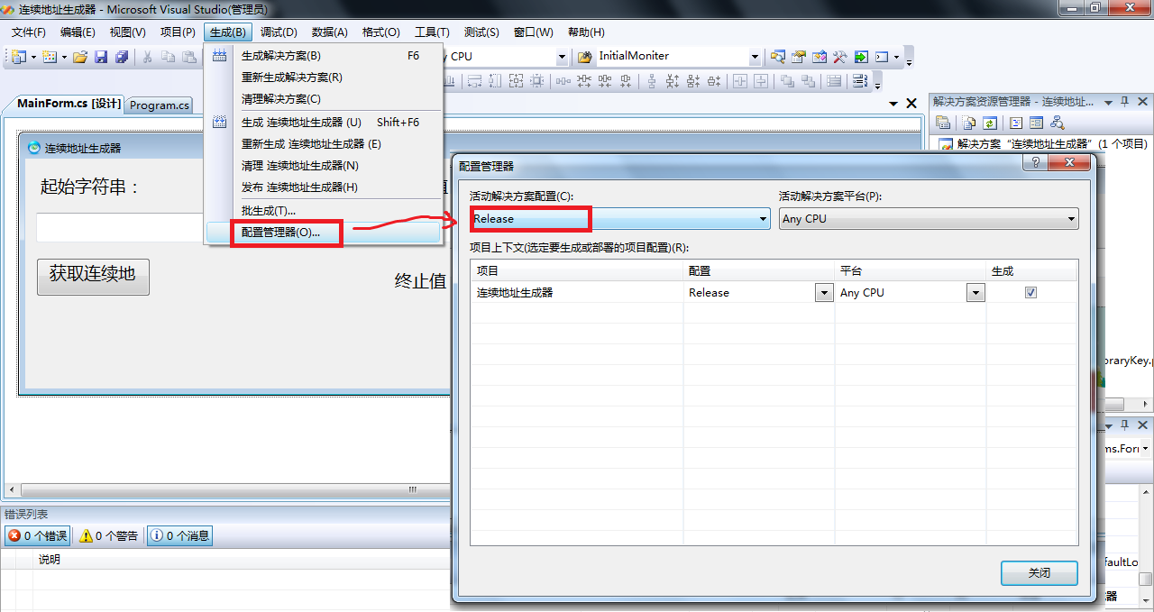Select 清理解决方案(C) menu entry
The height and width of the screenshot is (612, 1154).
[324, 99]
